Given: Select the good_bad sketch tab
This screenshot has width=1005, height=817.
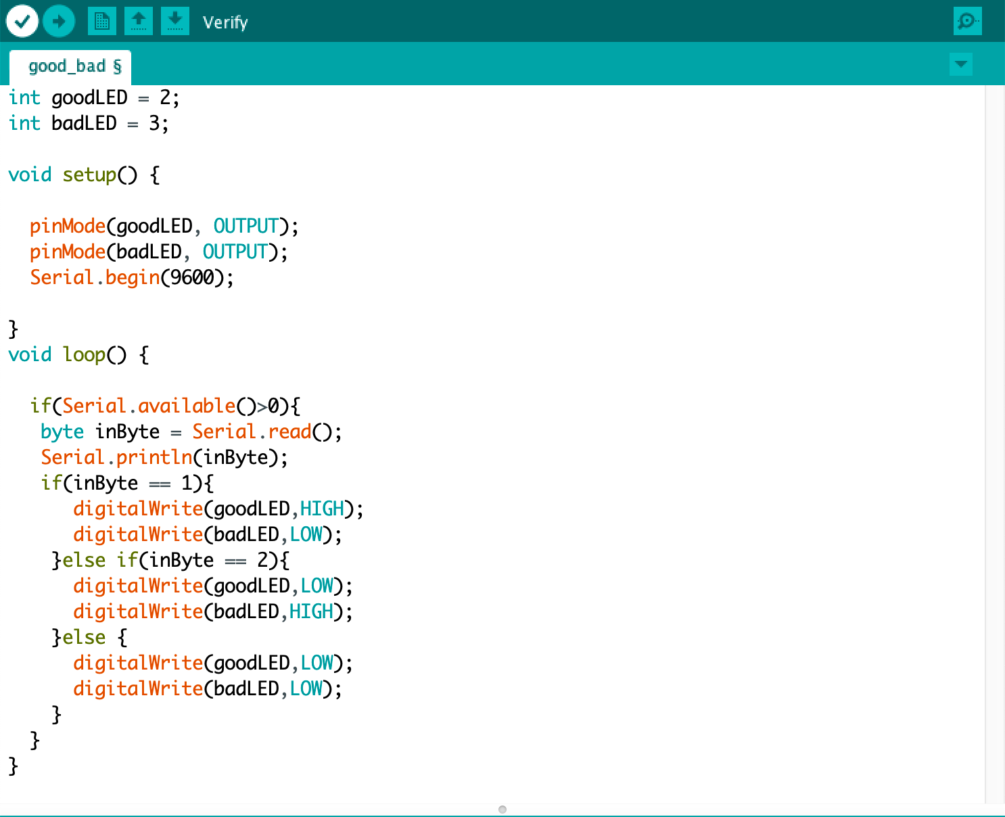Looking at the screenshot, I should [70, 67].
